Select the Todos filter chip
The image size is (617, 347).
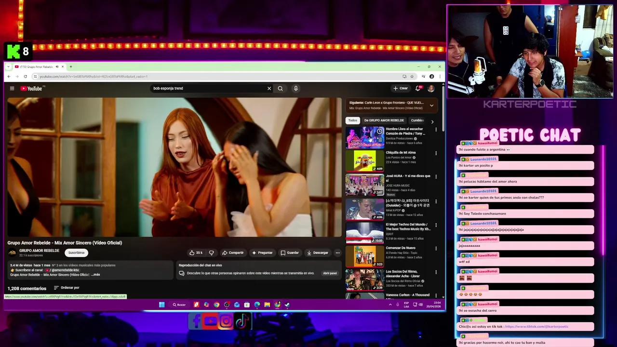(x=353, y=120)
